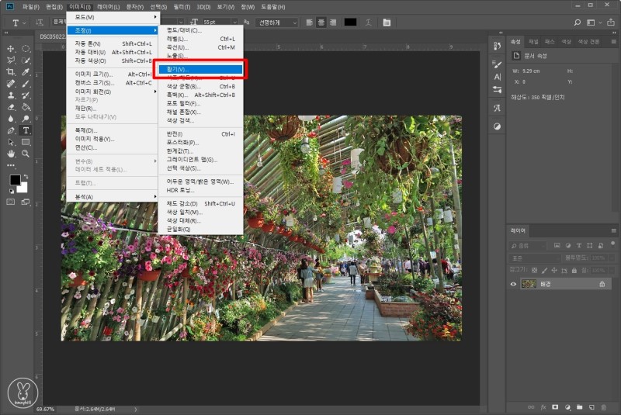This screenshot has height=415, width=621.
Task: Select the Move tool
Action: (x=11, y=49)
